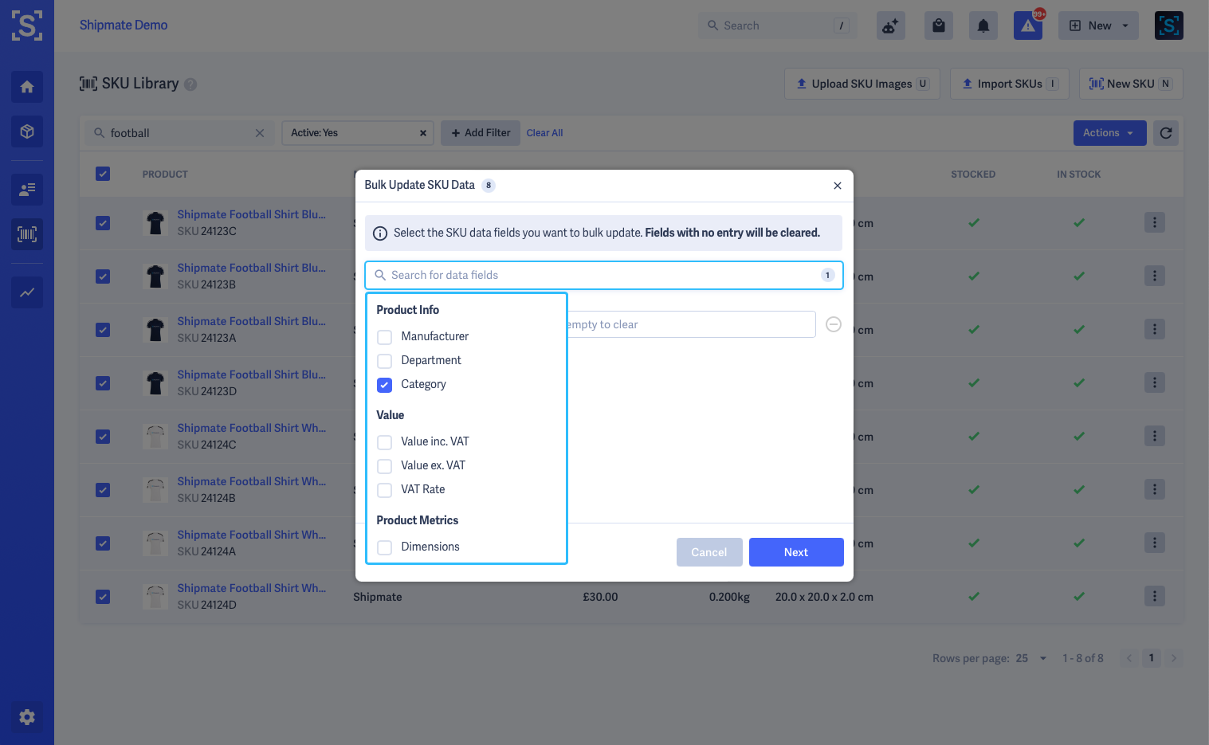1209x745 pixels.
Task: Sort by the PRODUCT column header
Action: point(165,174)
